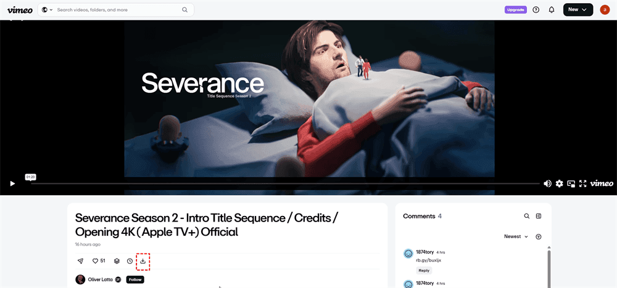Open Oliver Latta's profile picture
This screenshot has height=288, width=617.
(80, 279)
